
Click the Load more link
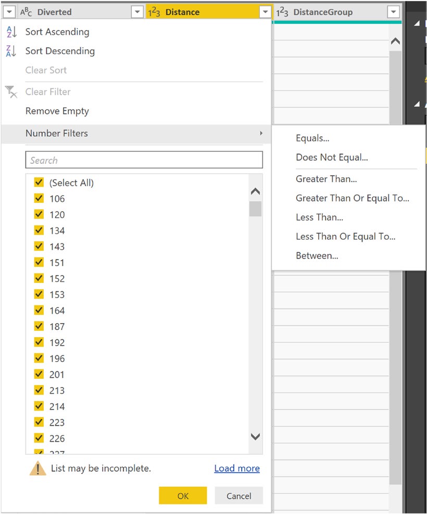point(237,468)
